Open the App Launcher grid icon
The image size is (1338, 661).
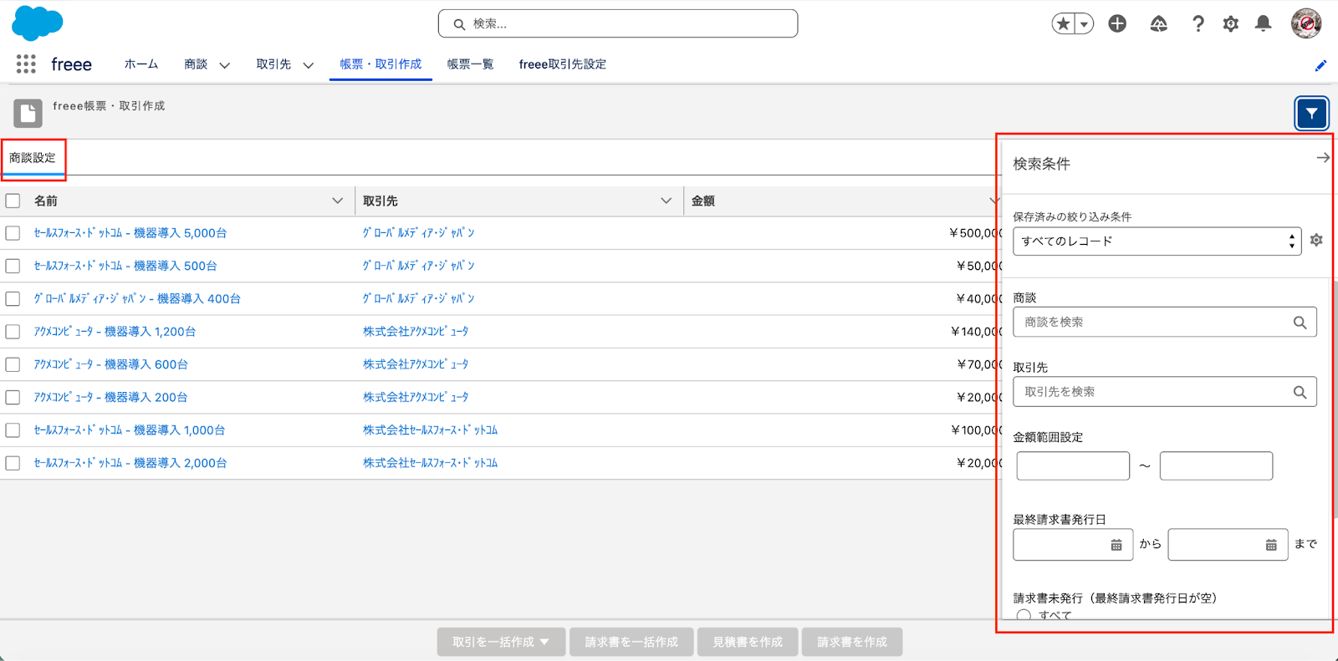click(26, 64)
